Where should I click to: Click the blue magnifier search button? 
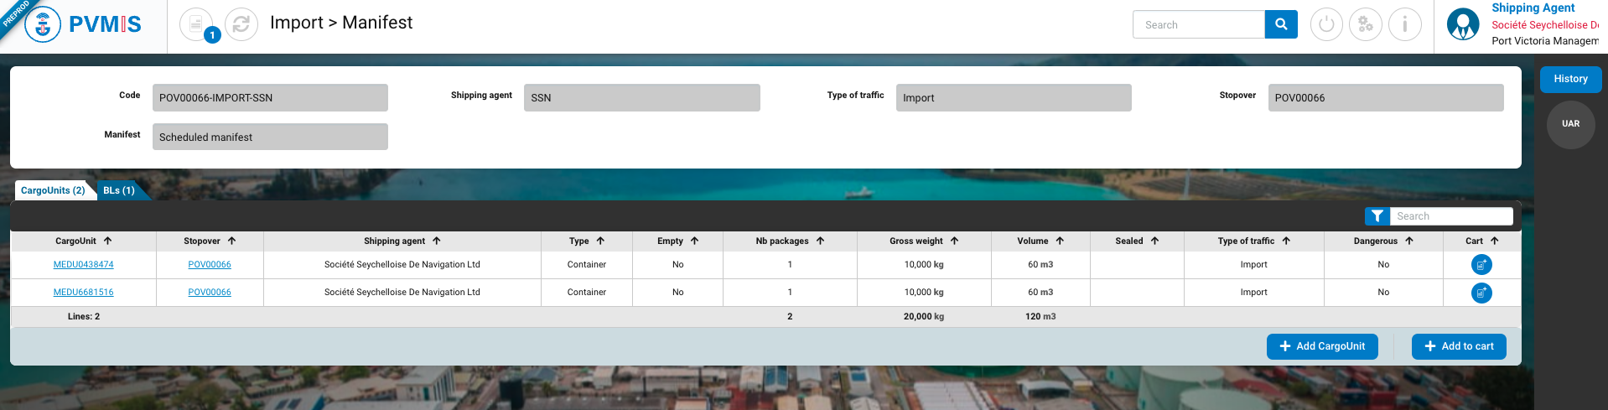click(1280, 24)
